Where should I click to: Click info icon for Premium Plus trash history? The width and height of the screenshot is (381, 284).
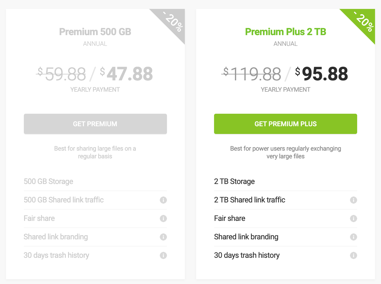[x=353, y=255]
